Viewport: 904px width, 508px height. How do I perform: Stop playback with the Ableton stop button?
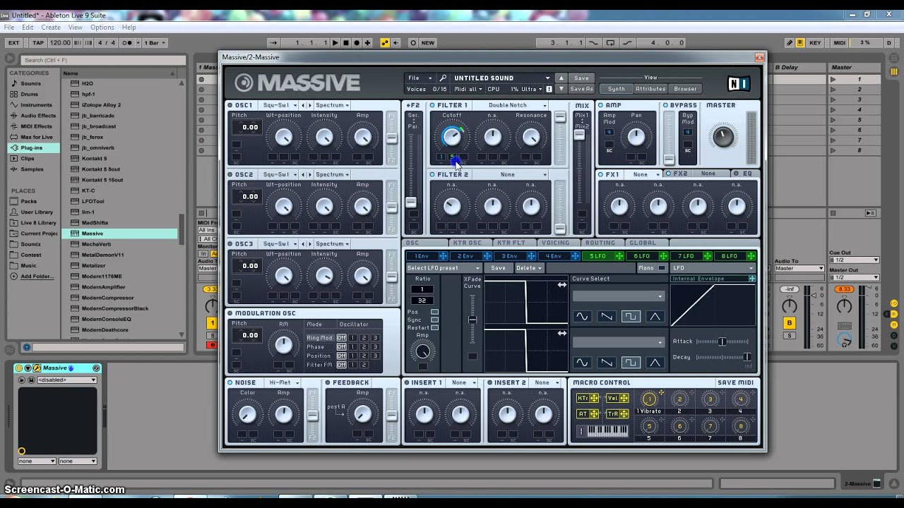coord(346,43)
